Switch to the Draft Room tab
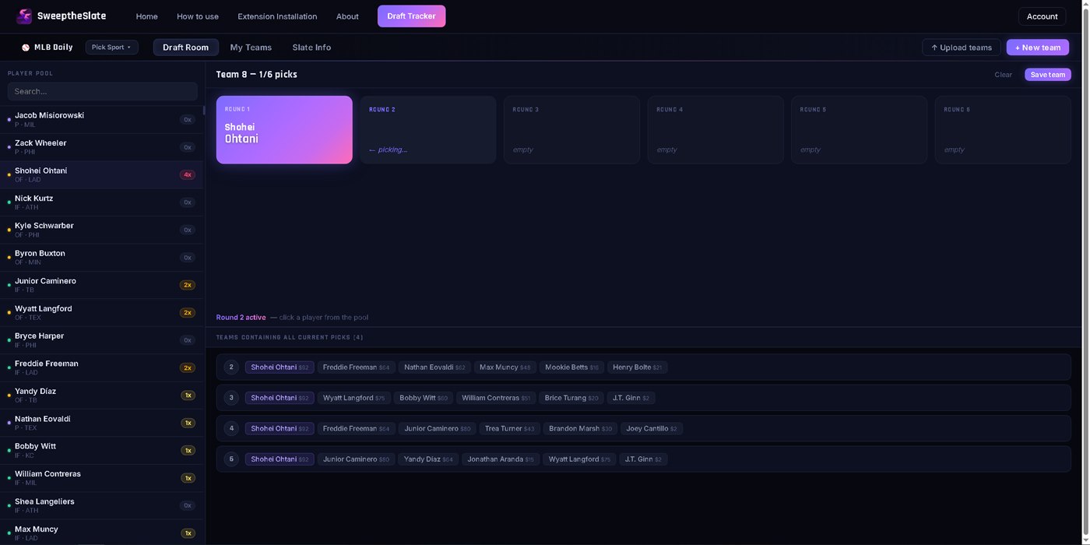The width and height of the screenshot is (1090, 545). [185, 47]
